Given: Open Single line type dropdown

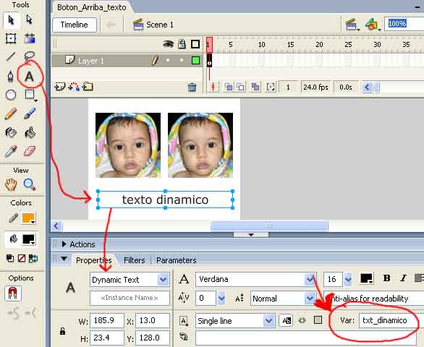Looking at the screenshot, I should coord(268,321).
